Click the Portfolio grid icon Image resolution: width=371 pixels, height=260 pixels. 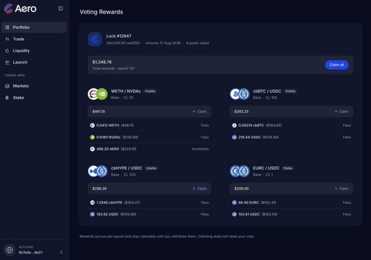tap(7, 27)
